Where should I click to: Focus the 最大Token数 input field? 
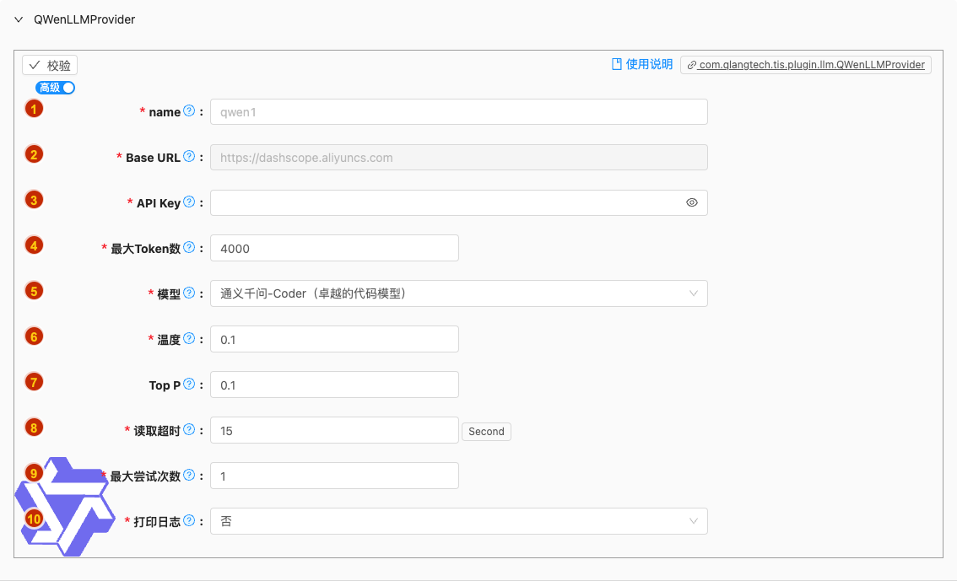coord(334,248)
